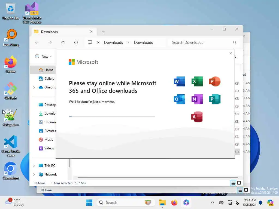Click the search magnifier in Explorer
This screenshot has width=279, height=209.
click(235, 42)
